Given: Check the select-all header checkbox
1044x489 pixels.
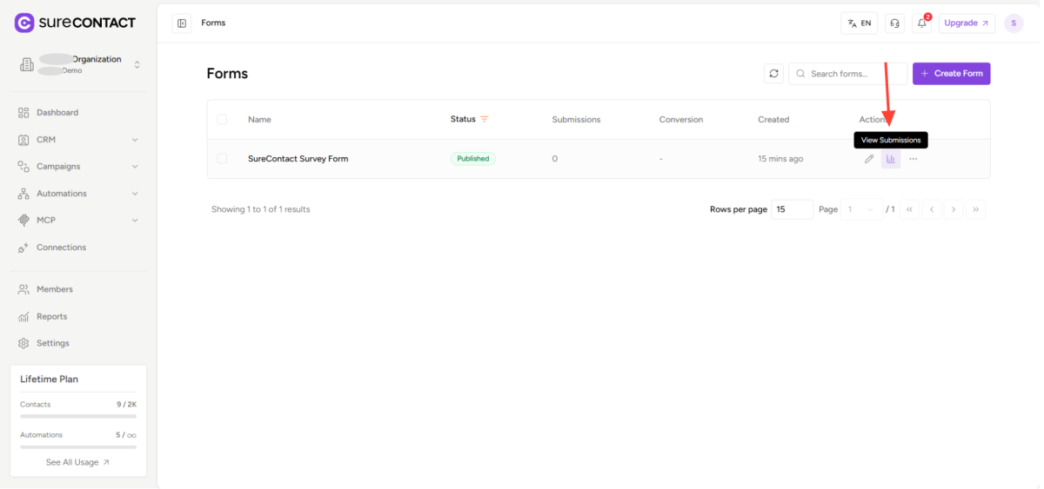Looking at the screenshot, I should [x=222, y=119].
